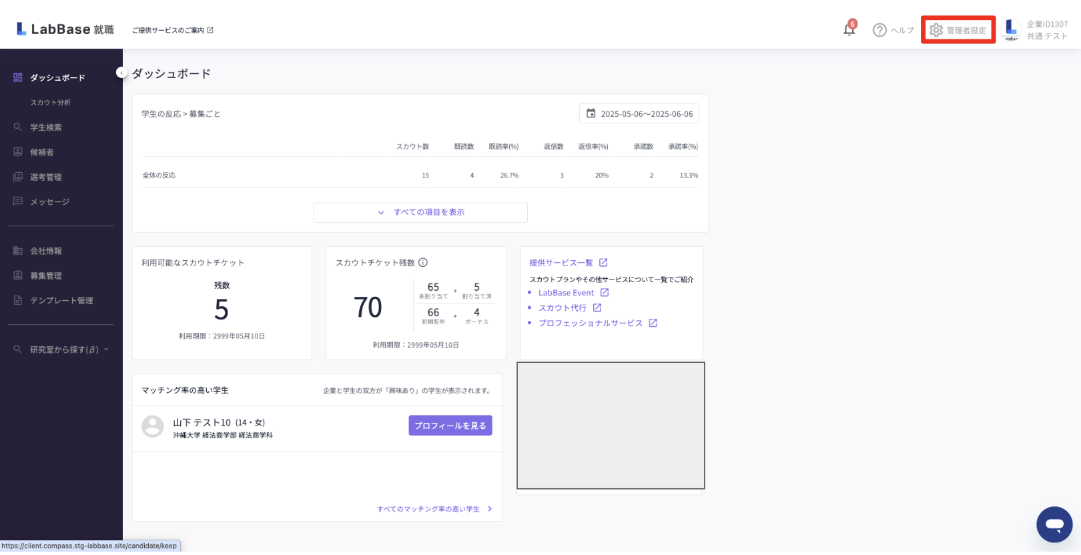
Task: Open the date range picker
Action: (639, 114)
